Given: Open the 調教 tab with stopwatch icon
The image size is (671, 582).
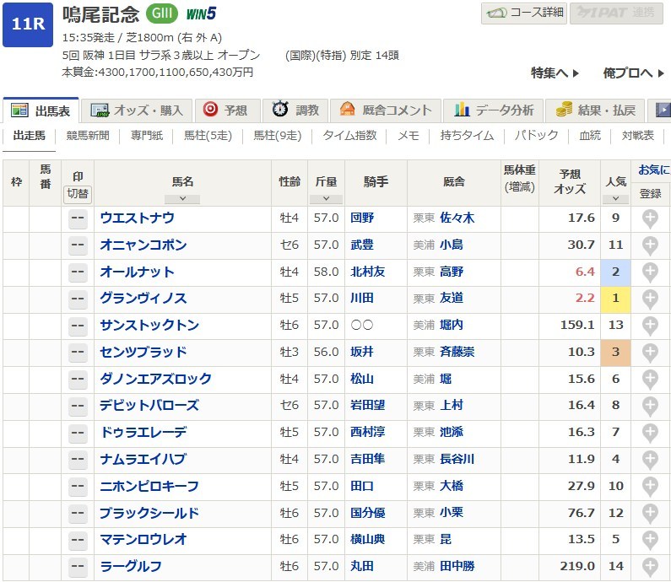Looking at the screenshot, I should tap(295, 110).
